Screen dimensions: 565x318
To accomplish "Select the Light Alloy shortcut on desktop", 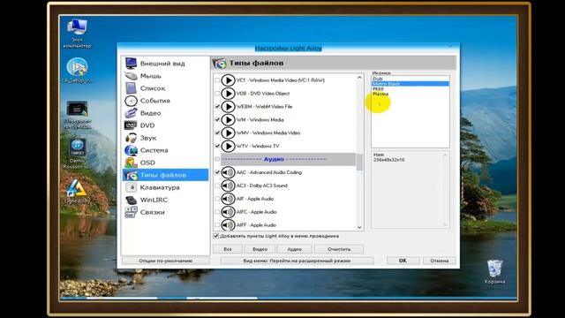I will [x=77, y=192].
